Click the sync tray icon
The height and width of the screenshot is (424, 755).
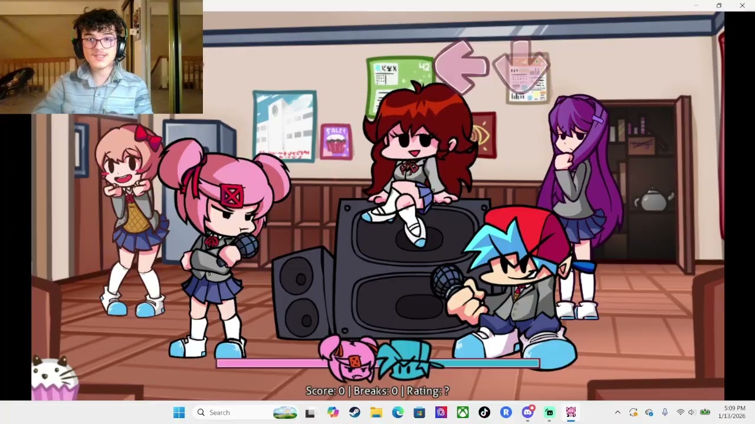pyautogui.click(x=633, y=413)
